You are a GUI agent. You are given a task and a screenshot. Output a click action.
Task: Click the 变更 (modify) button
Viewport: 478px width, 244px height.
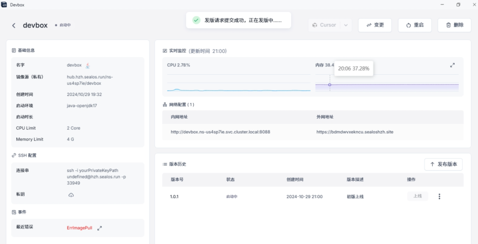[375, 25]
